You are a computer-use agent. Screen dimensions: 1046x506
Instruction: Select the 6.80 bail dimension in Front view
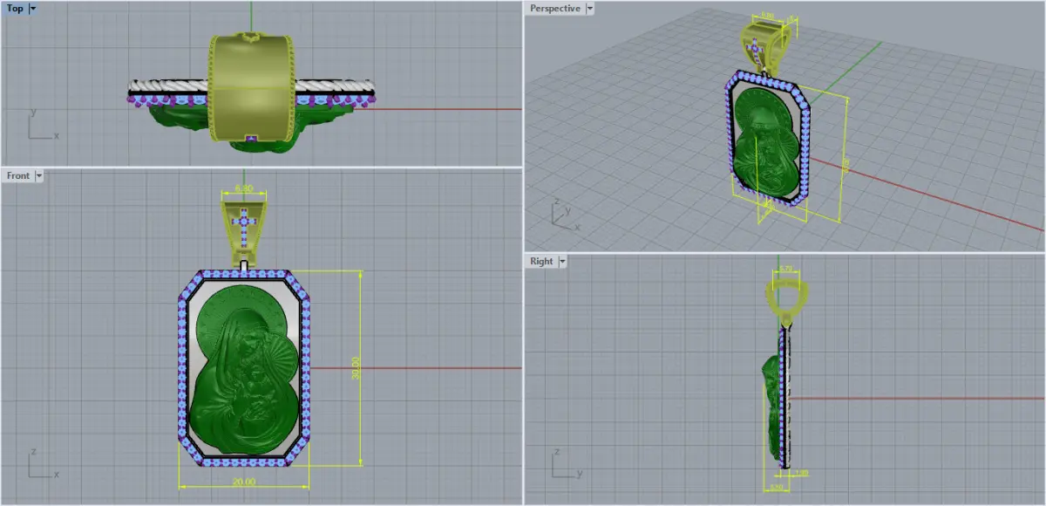[244, 188]
